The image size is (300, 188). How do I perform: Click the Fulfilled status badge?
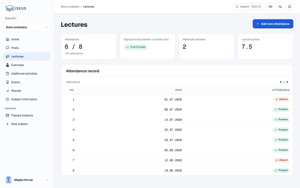[136, 47]
